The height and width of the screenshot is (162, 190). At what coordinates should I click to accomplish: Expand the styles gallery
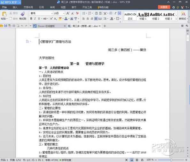[176, 19]
